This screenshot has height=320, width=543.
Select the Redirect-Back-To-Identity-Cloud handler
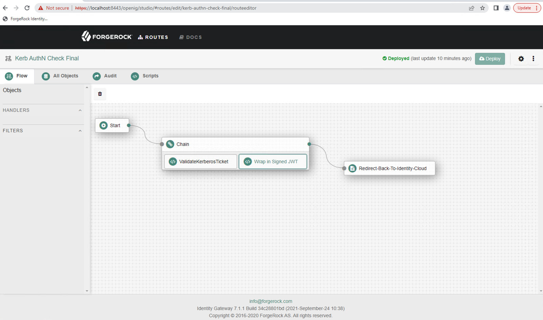[390, 168]
